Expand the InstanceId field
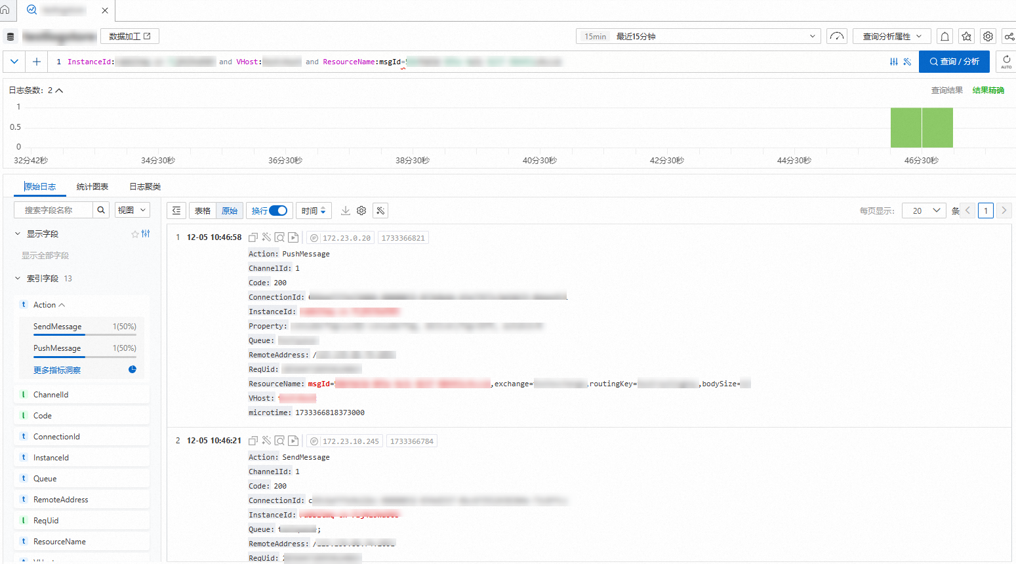This screenshot has height=564, width=1016. (x=81, y=458)
